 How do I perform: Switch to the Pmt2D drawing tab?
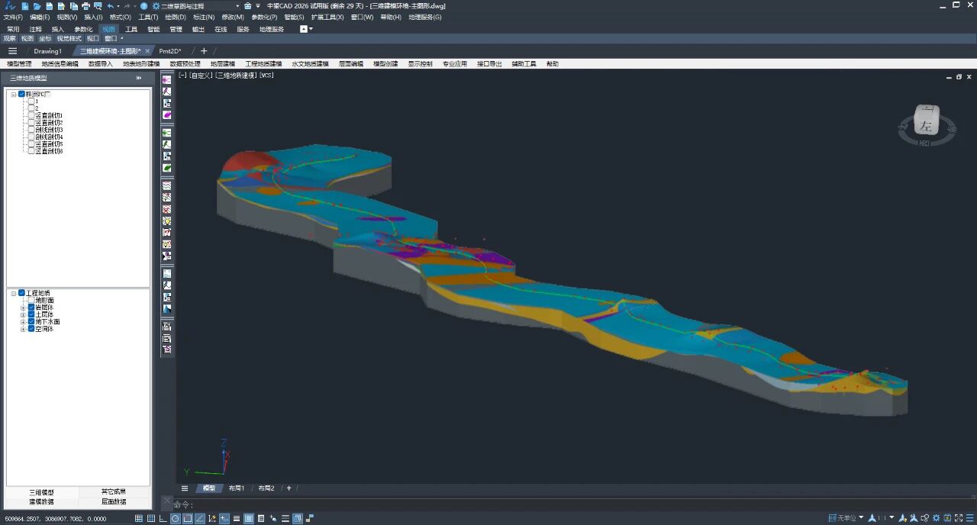click(x=169, y=51)
